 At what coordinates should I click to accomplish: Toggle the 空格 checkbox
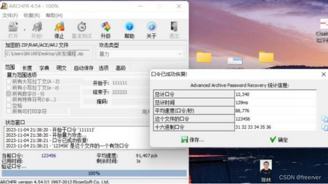click(x=9, y=105)
